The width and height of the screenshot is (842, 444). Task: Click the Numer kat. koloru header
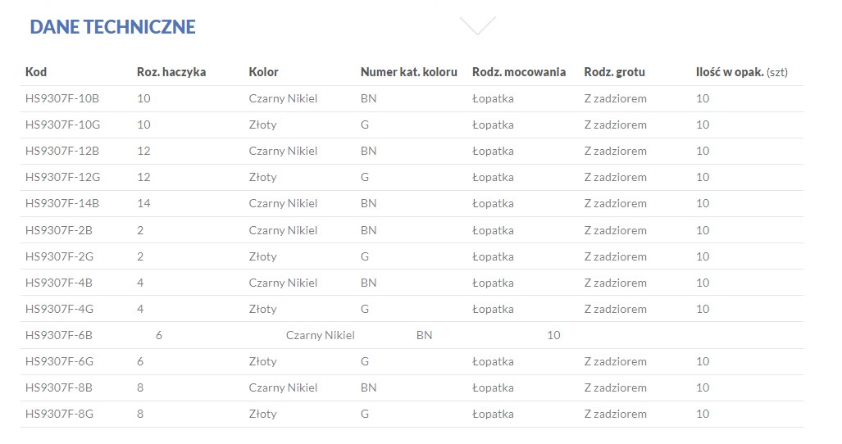[408, 72]
